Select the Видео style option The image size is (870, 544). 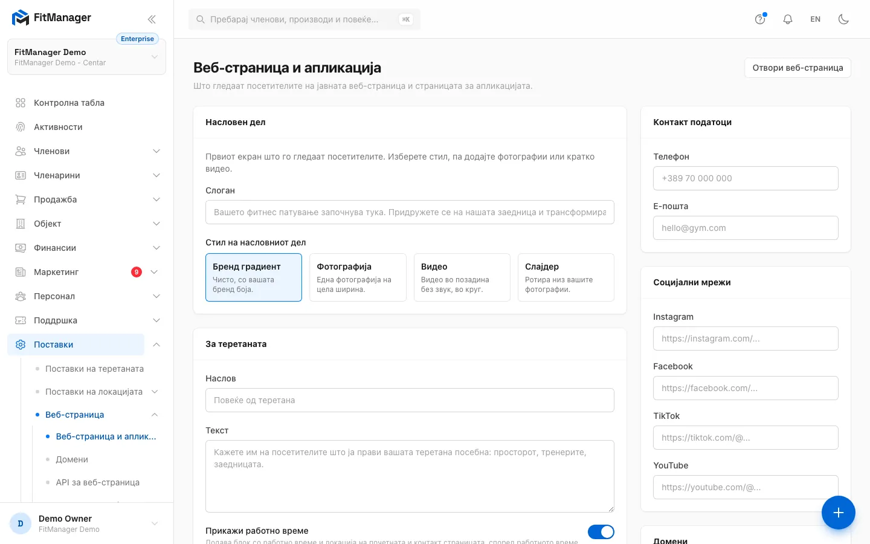tap(462, 277)
